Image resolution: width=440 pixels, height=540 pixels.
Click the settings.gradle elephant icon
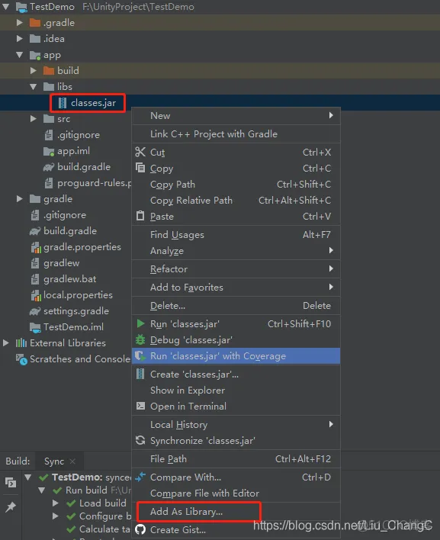[35, 311]
